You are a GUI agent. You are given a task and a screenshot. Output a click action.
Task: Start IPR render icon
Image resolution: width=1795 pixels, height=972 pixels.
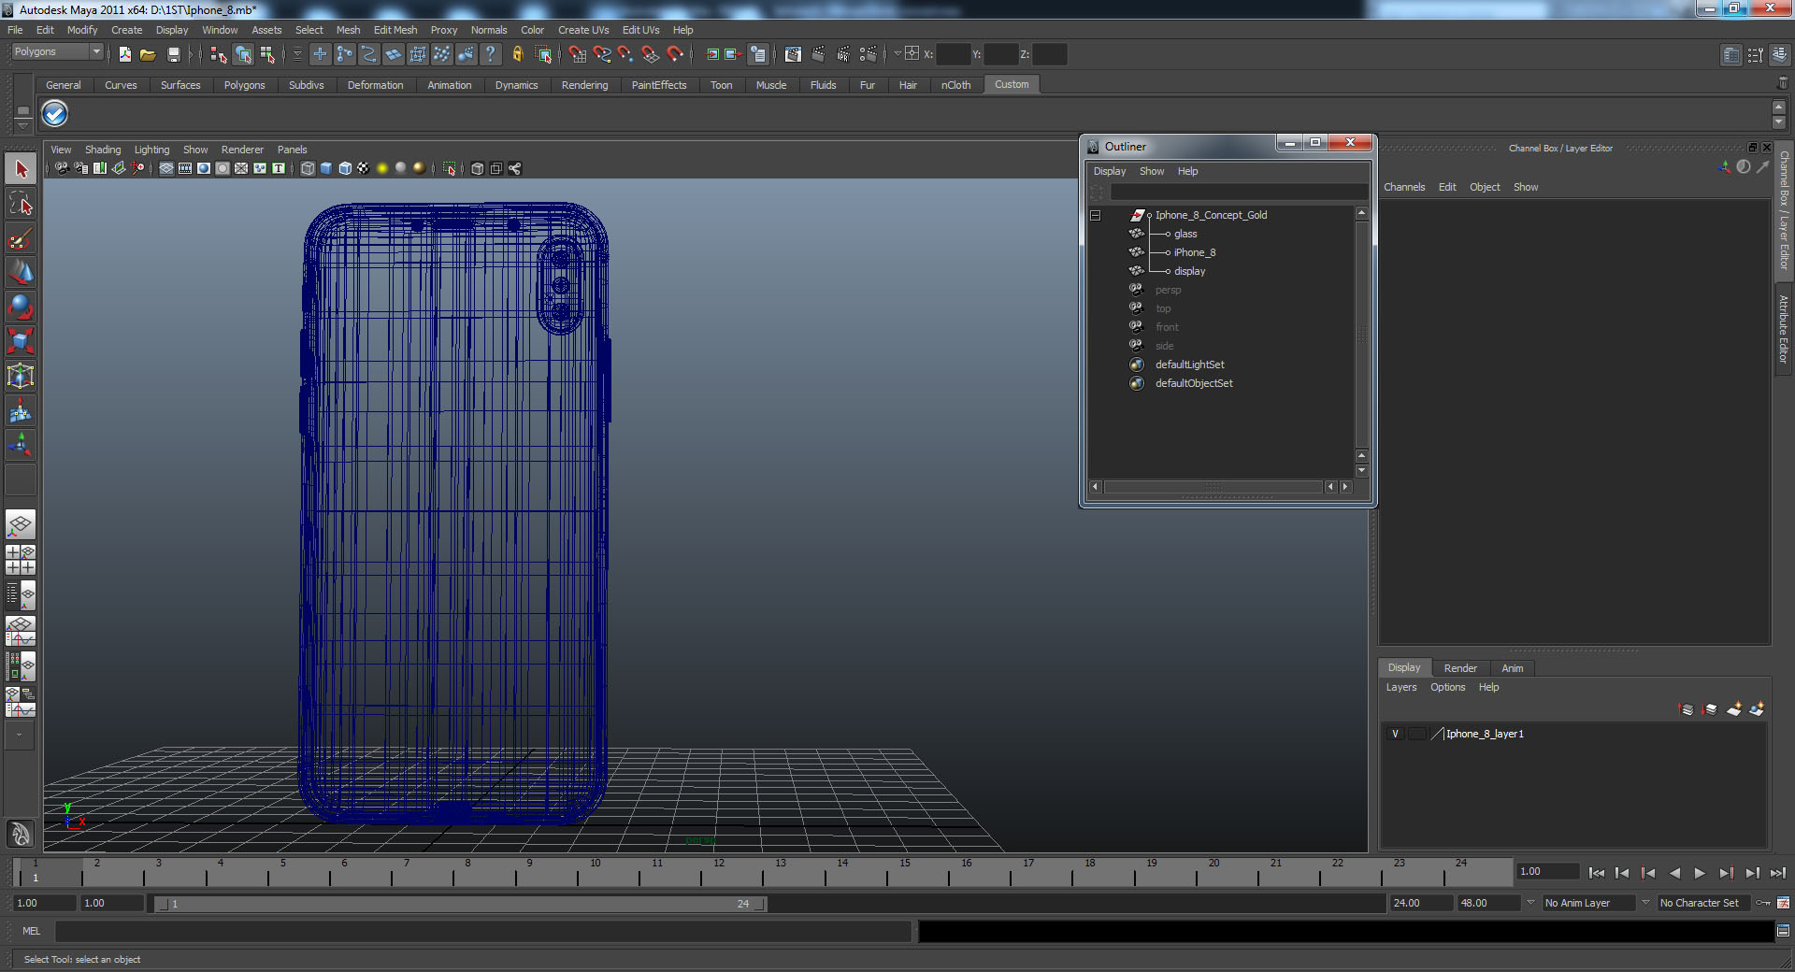pyautogui.click(x=843, y=54)
